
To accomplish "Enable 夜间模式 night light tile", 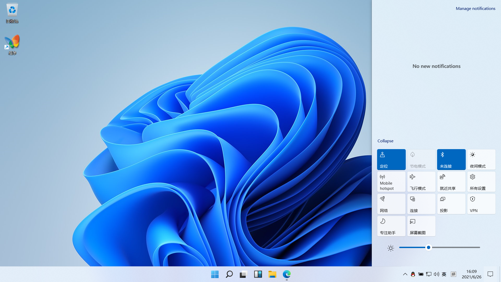I will tap(481, 159).
